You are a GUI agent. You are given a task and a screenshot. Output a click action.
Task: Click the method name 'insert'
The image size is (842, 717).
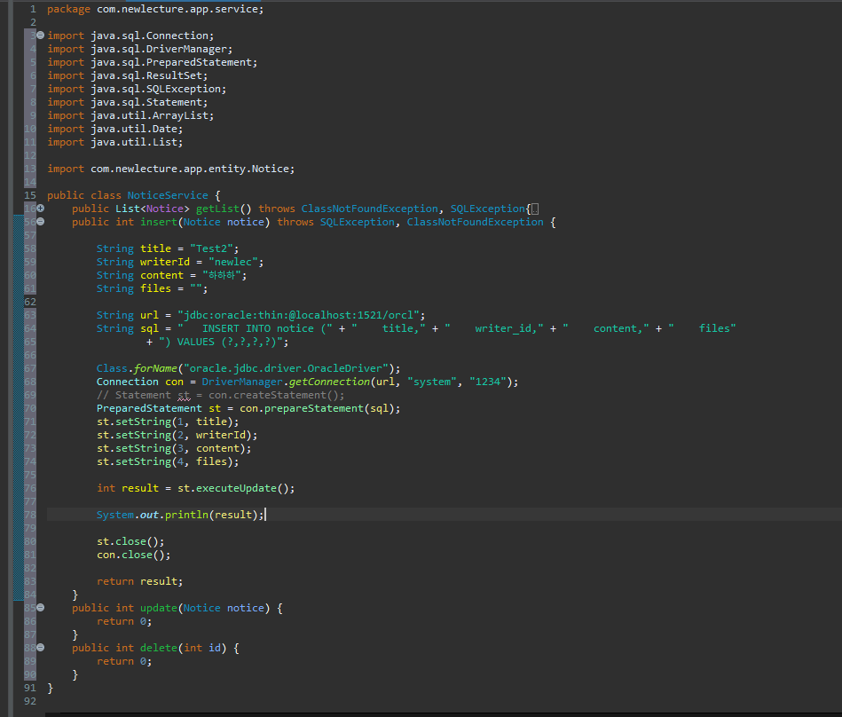(x=159, y=222)
